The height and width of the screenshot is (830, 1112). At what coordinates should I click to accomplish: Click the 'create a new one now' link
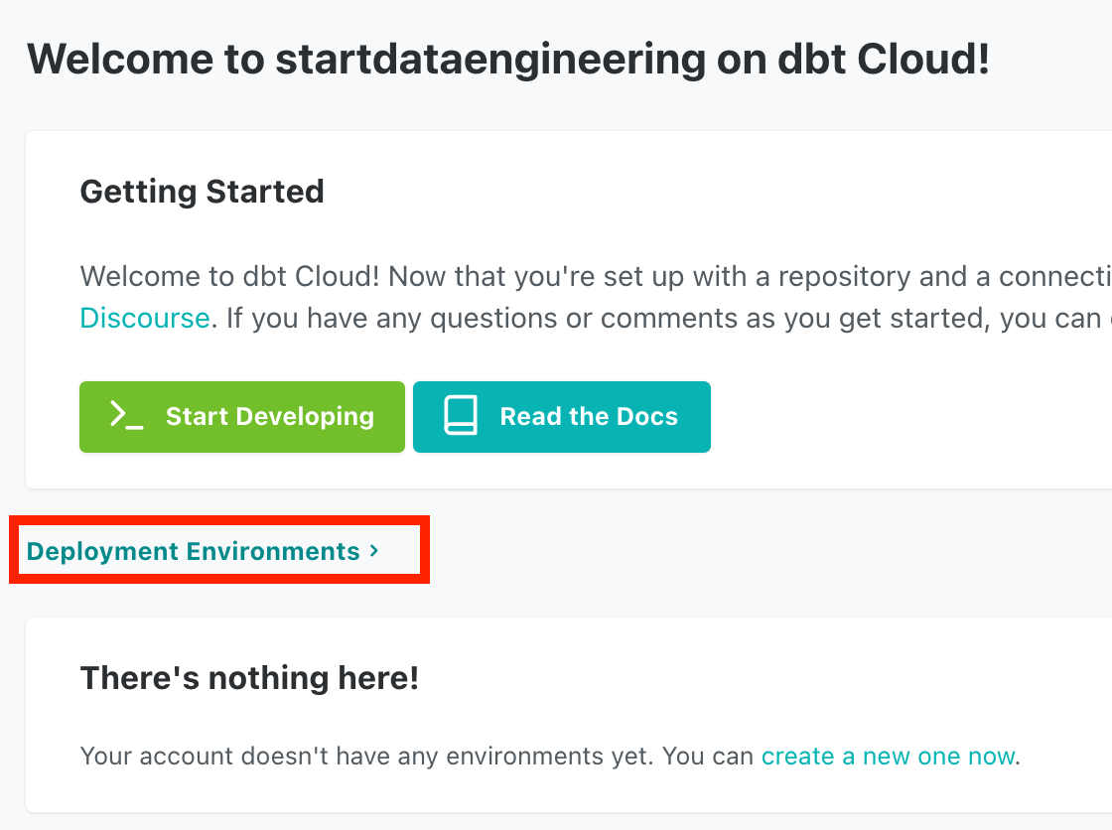pos(888,757)
